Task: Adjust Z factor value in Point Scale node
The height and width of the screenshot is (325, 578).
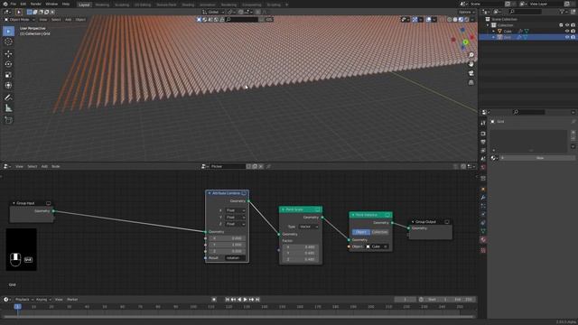Action: pyautogui.click(x=301, y=259)
